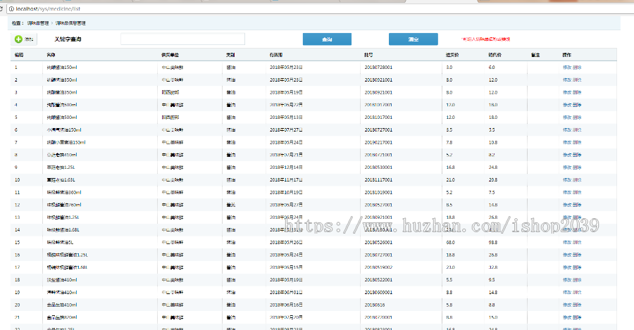This screenshot has width=634, height=330.
Task: Click 删除 delete link in row 5
Action: (577, 118)
